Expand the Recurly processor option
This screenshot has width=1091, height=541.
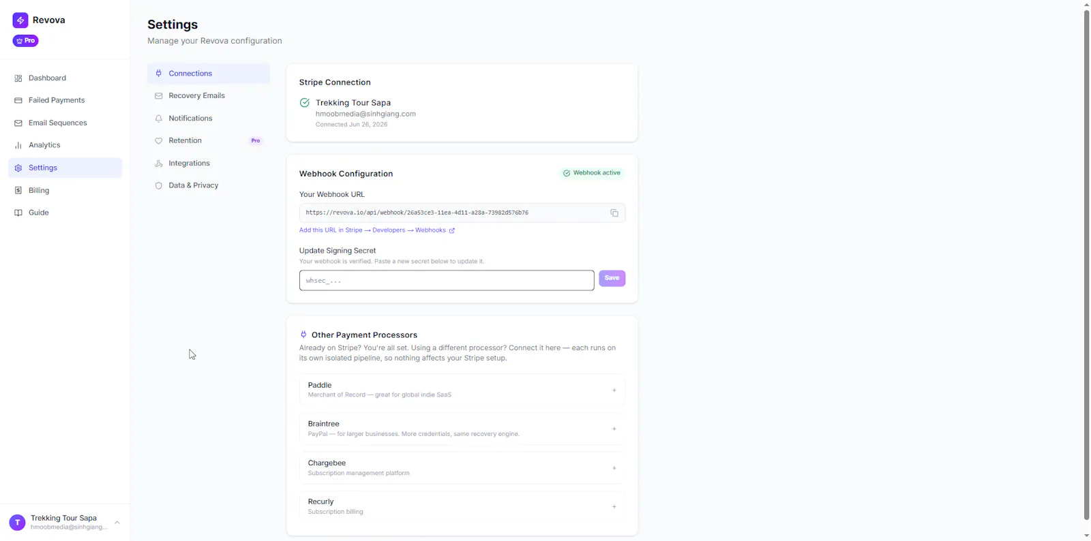click(x=462, y=506)
